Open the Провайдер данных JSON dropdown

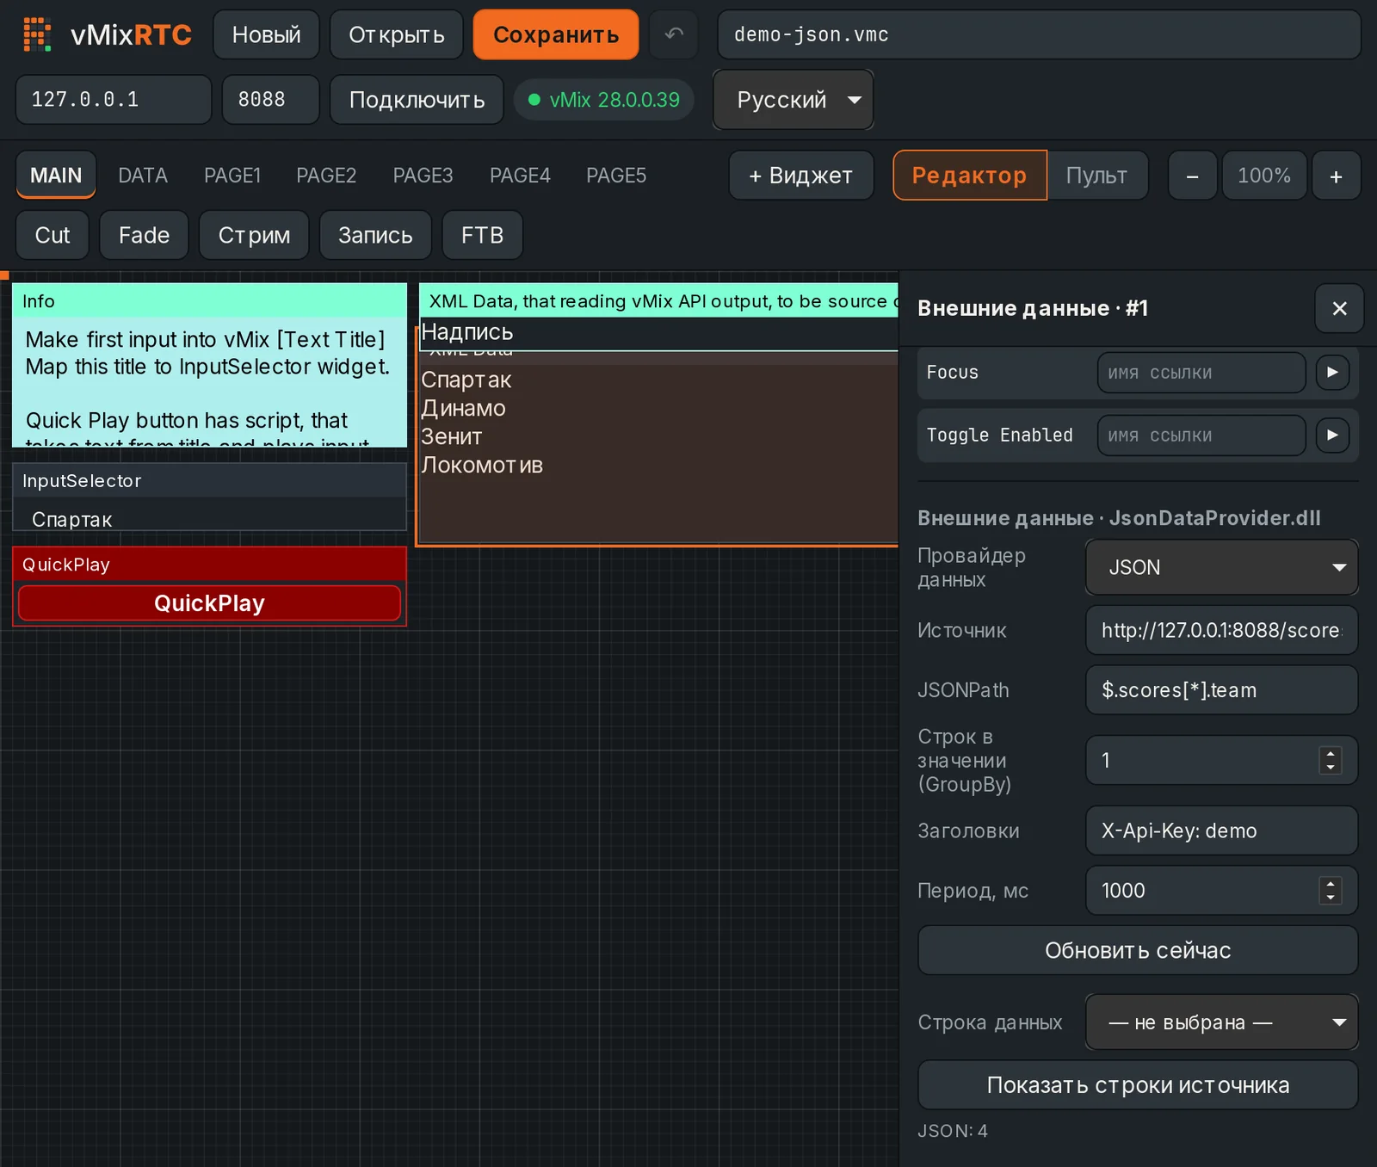(x=1221, y=567)
